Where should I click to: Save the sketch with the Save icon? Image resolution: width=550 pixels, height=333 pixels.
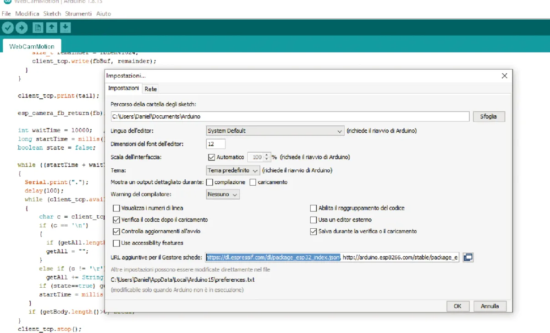(x=66, y=28)
